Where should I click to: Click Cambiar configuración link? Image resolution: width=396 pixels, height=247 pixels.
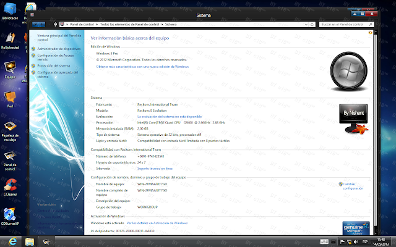pyautogui.click(x=353, y=186)
